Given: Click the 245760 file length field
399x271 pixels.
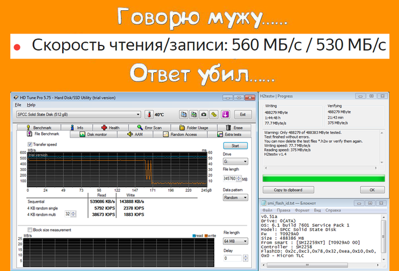Looking at the screenshot, I should (230, 179).
